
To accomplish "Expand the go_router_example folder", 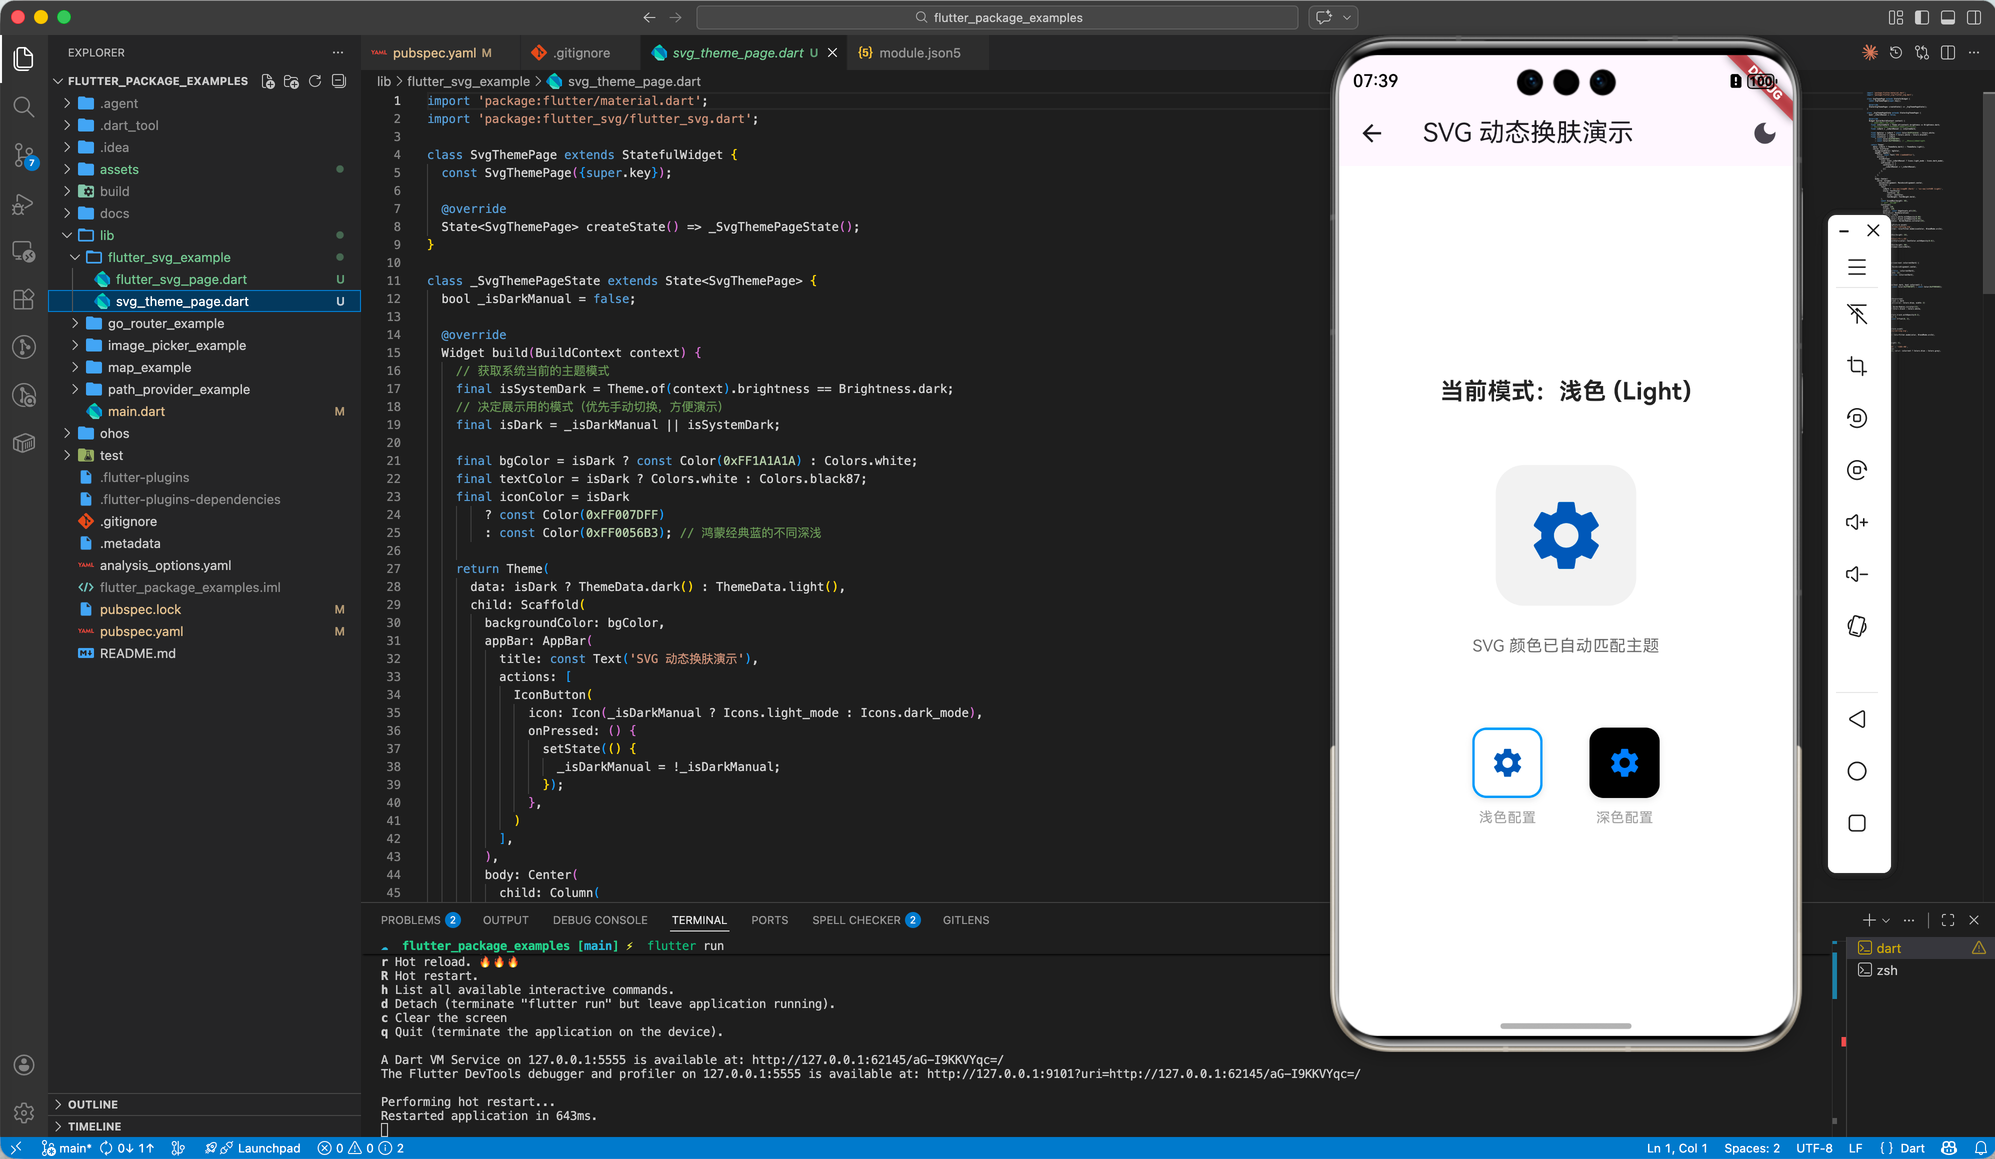I will click(x=165, y=323).
